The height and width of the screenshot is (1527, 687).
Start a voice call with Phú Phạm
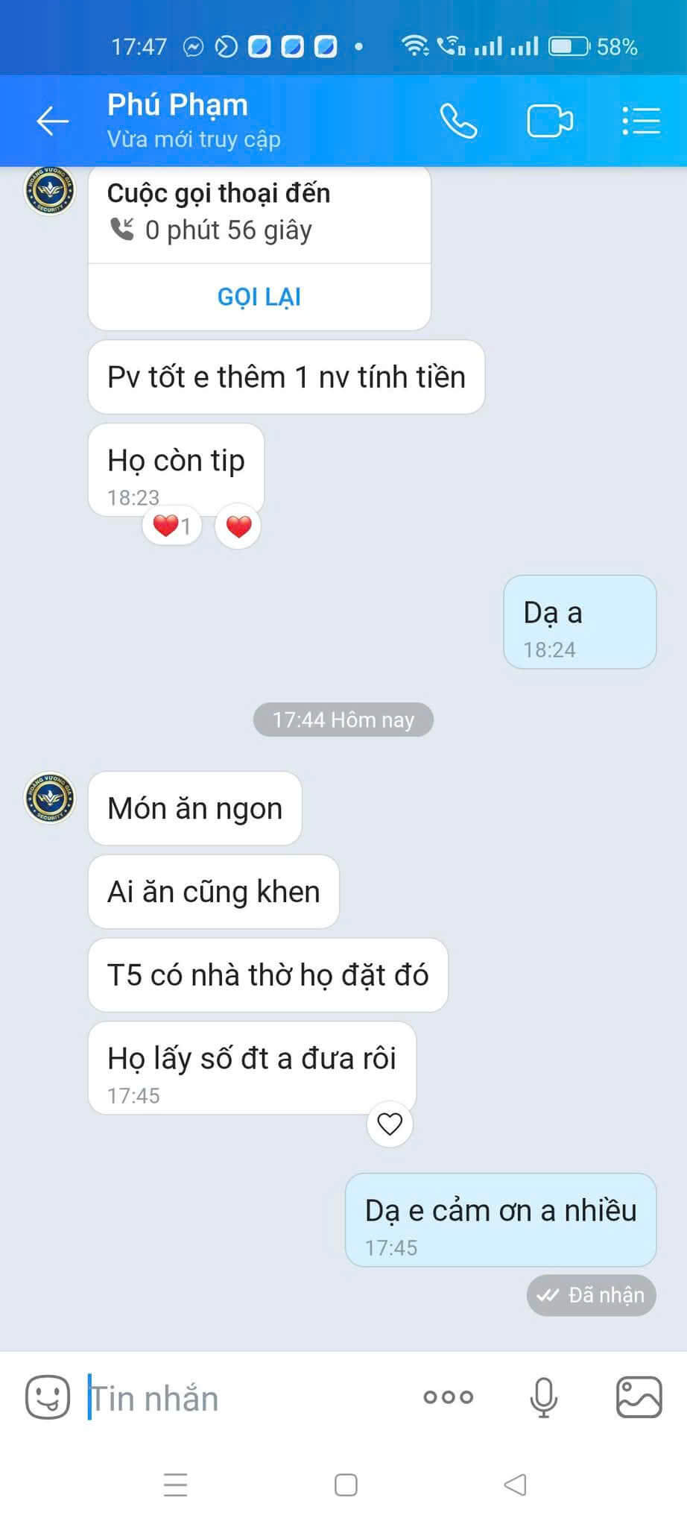click(458, 121)
